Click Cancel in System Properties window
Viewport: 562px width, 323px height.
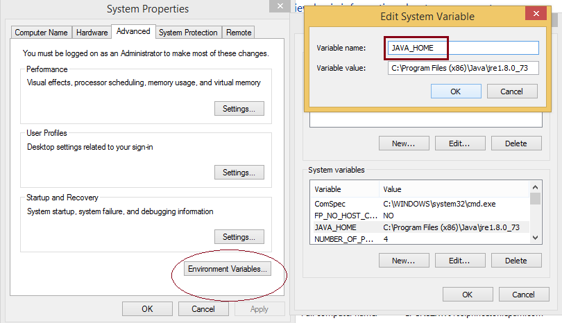click(203, 308)
